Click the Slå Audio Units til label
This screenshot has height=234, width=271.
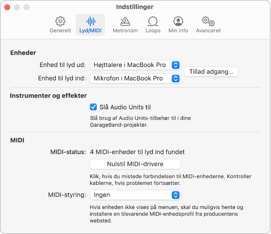(x=125, y=107)
